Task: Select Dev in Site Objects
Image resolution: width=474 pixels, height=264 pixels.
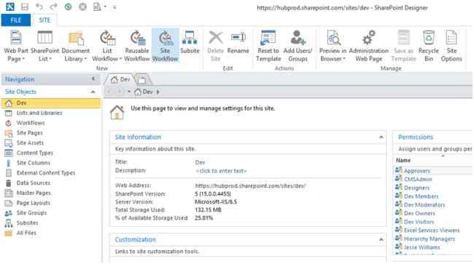Action: click(51, 103)
